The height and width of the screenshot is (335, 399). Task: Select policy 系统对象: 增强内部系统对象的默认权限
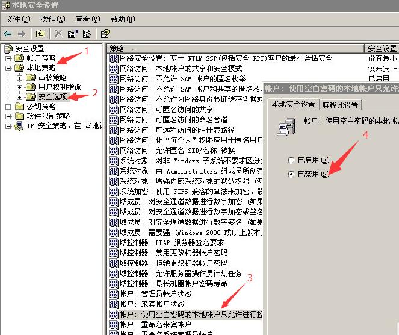coord(191,181)
